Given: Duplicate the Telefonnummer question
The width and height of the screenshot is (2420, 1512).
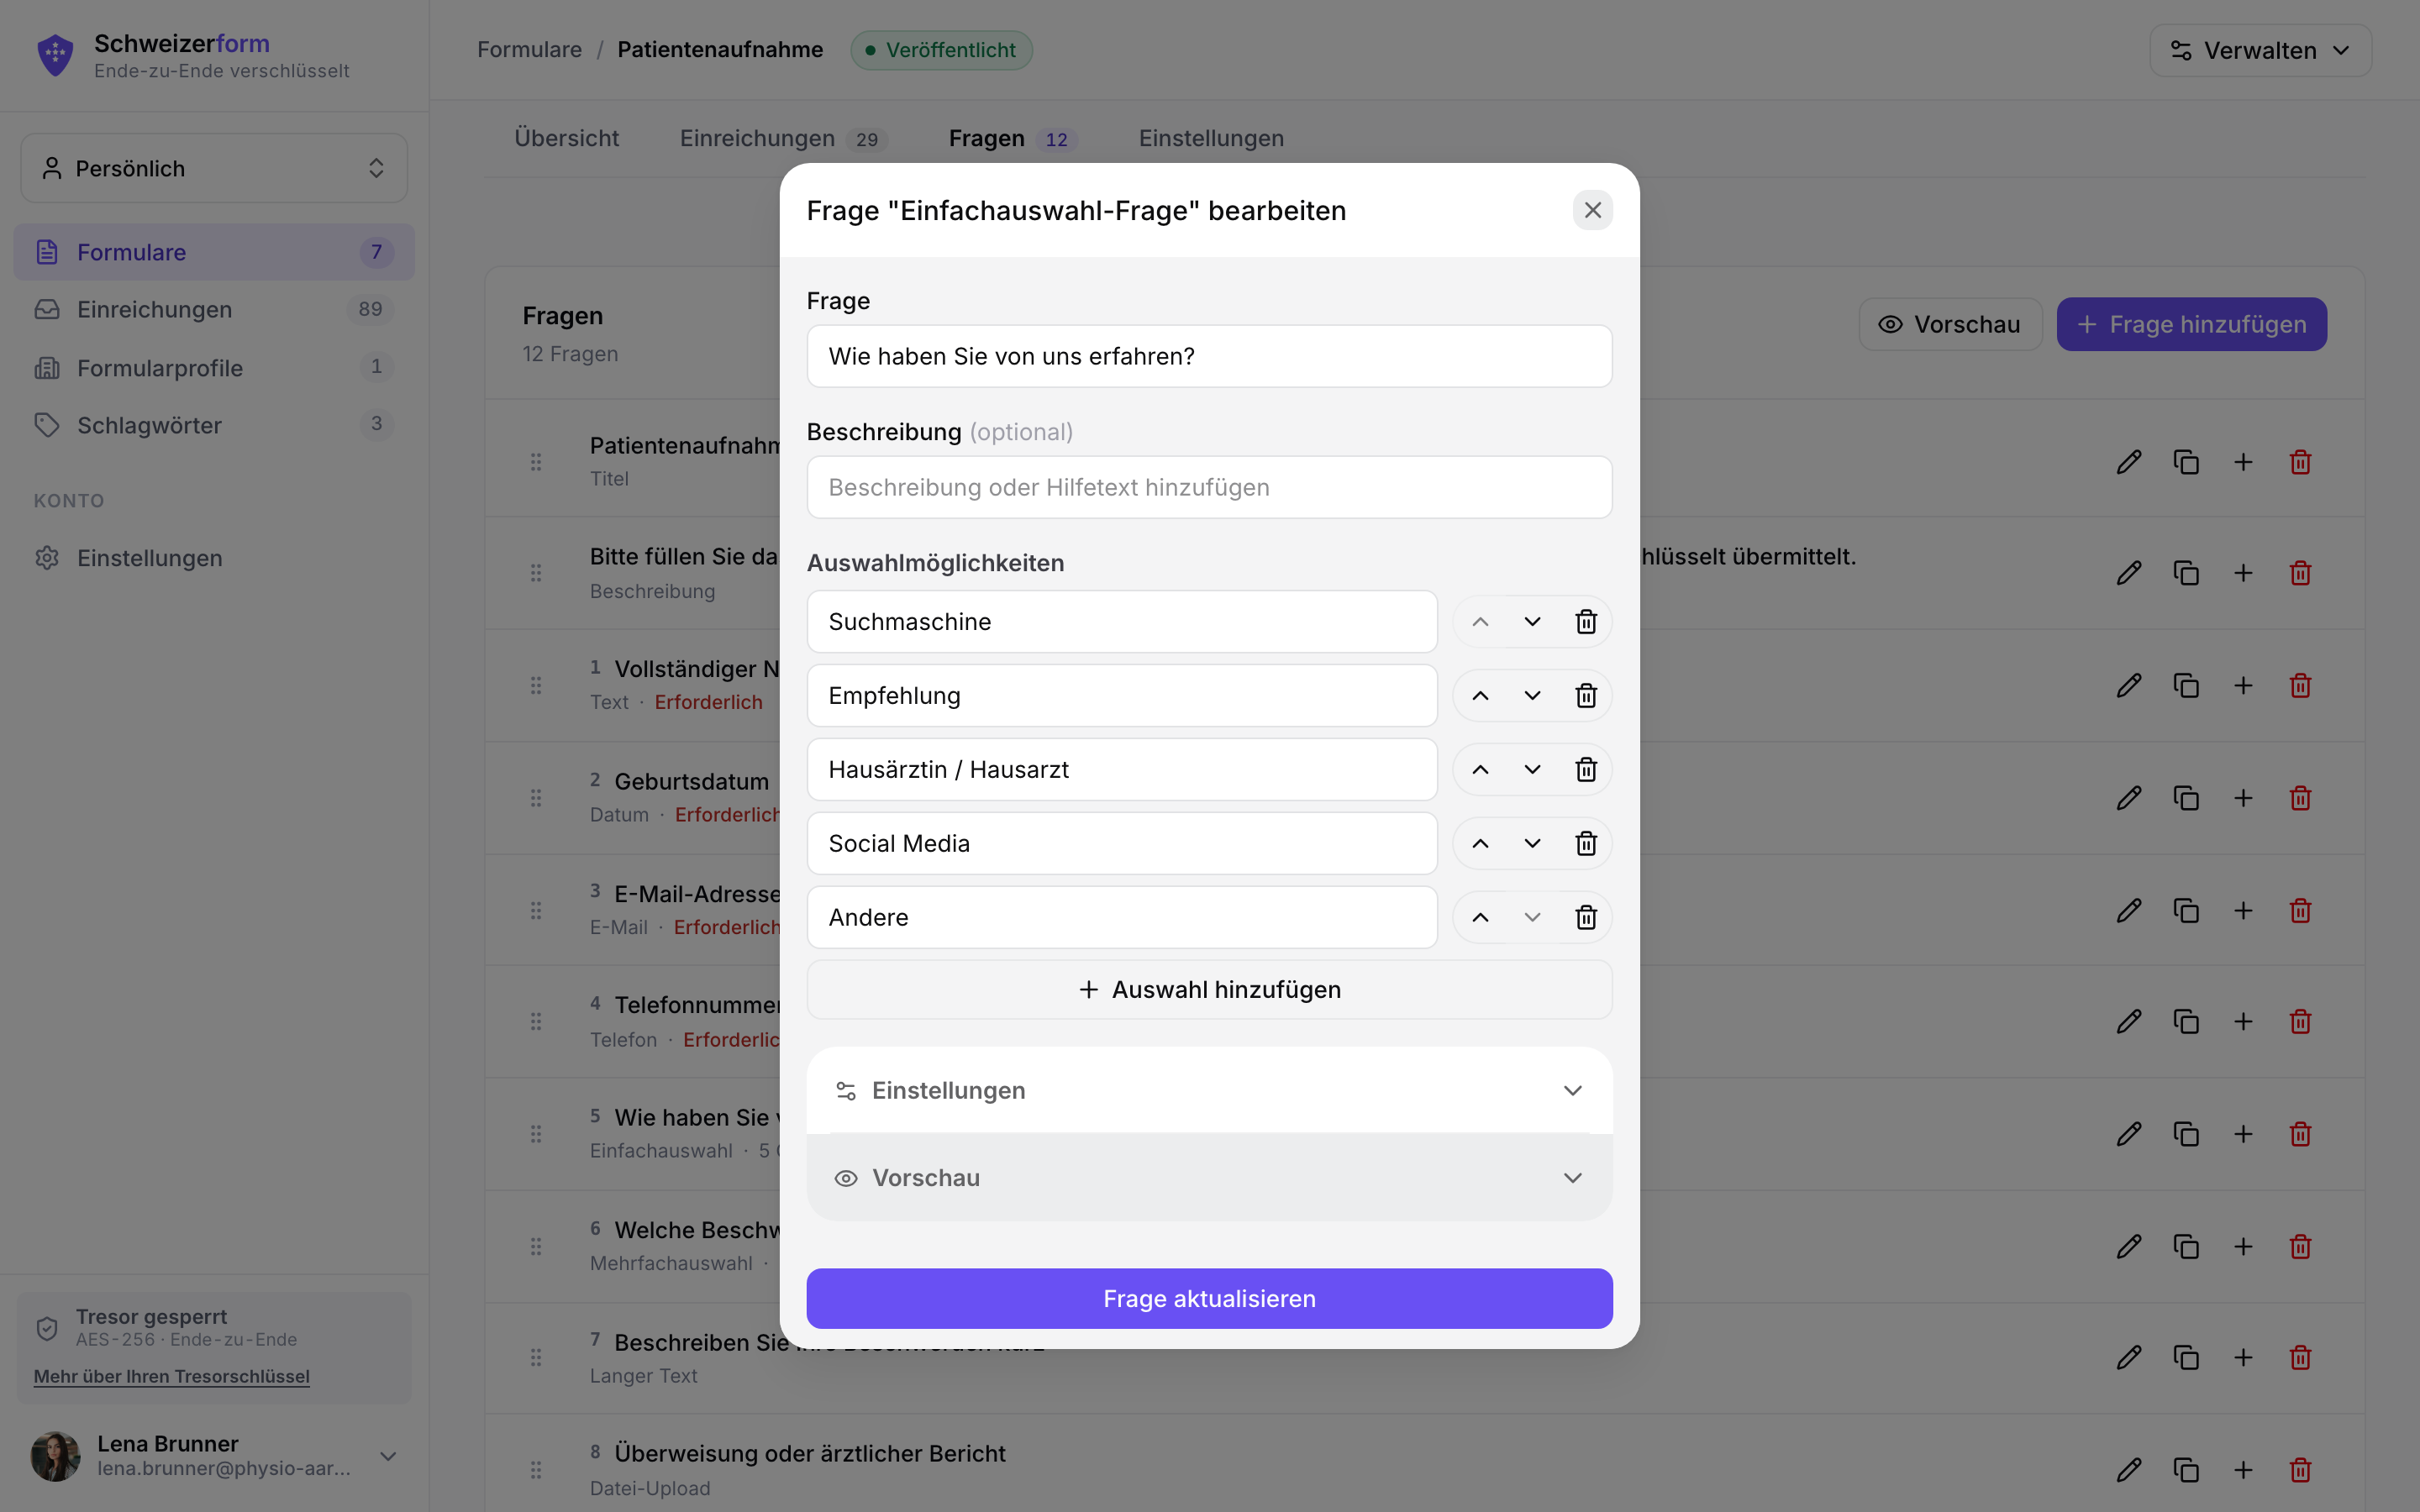Looking at the screenshot, I should pyautogui.click(x=2186, y=1021).
